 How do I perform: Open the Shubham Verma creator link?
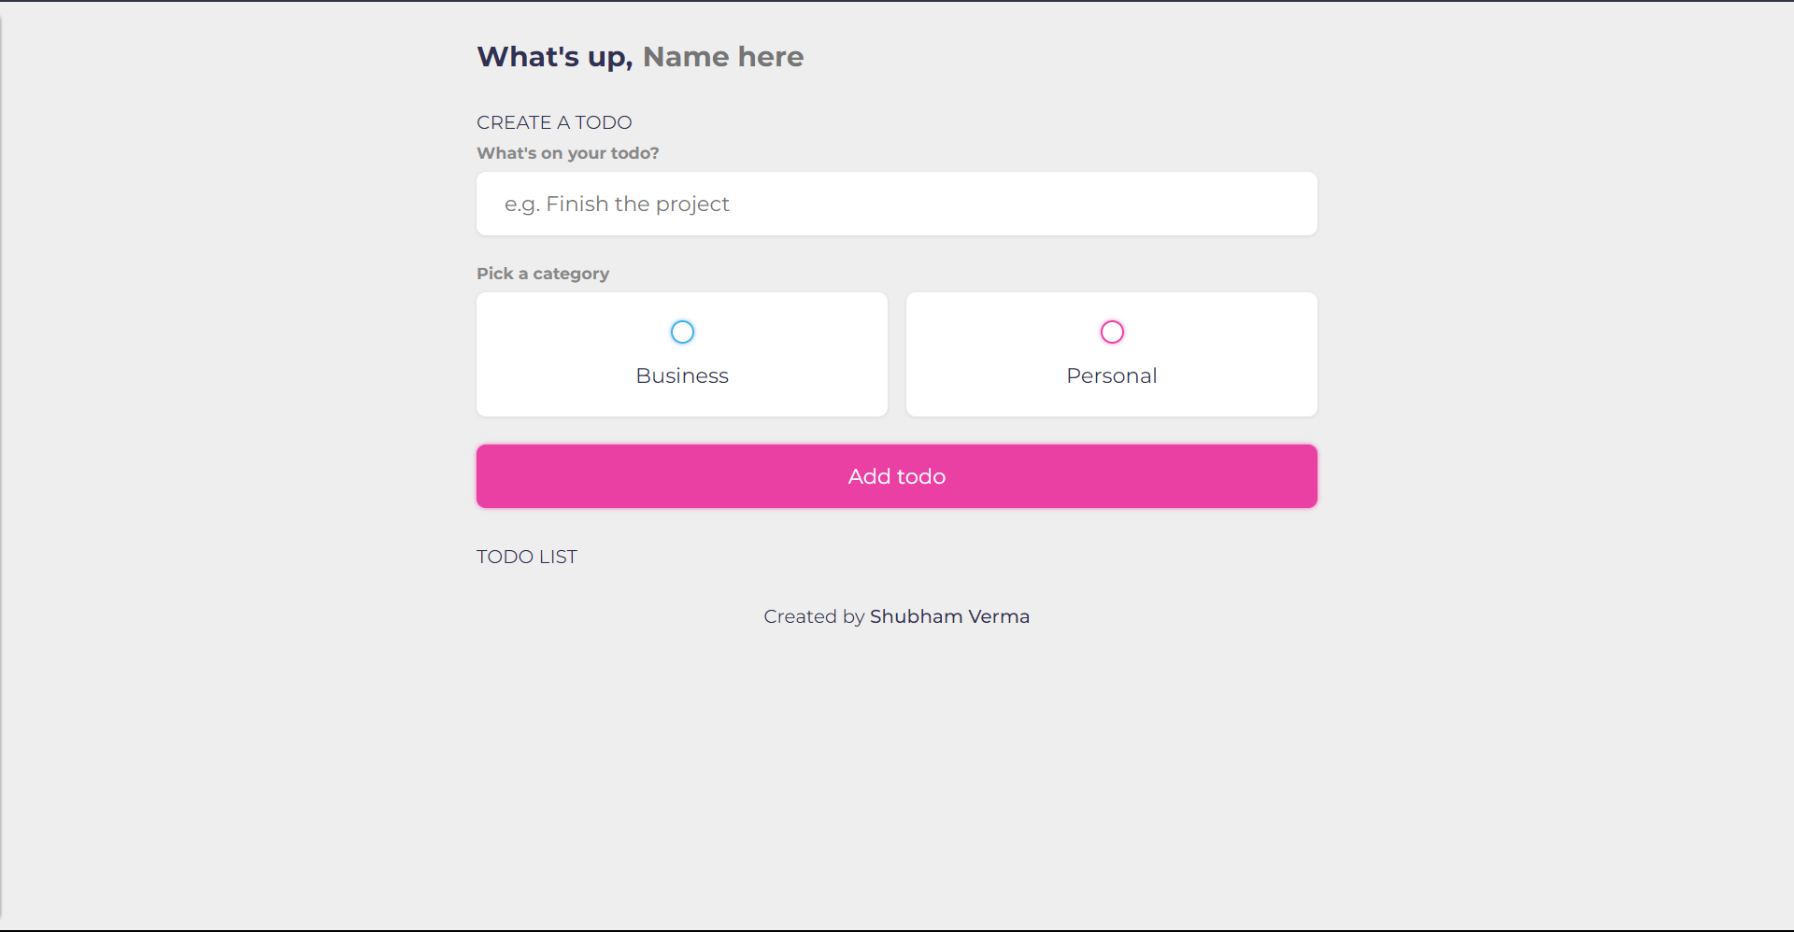point(949,616)
